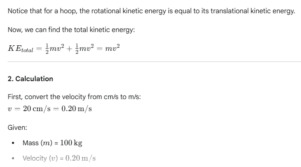Screen dimensions: 301x167
Task: Click the '2. Calculation' heading
Action: pyautogui.click(x=30, y=79)
